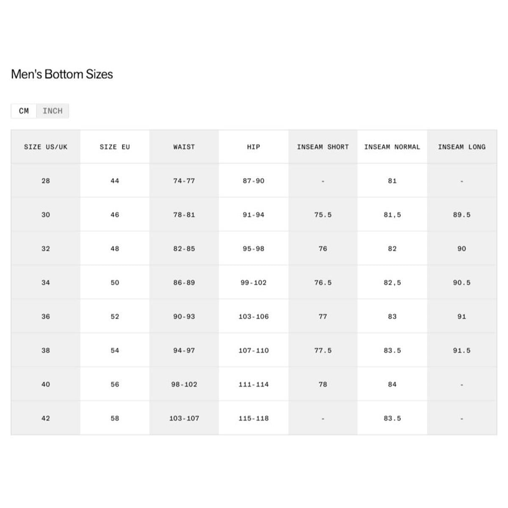Image resolution: width=508 pixels, height=508 pixels.
Task: Select US/UK size 42 cell
Action: tap(46, 418)
